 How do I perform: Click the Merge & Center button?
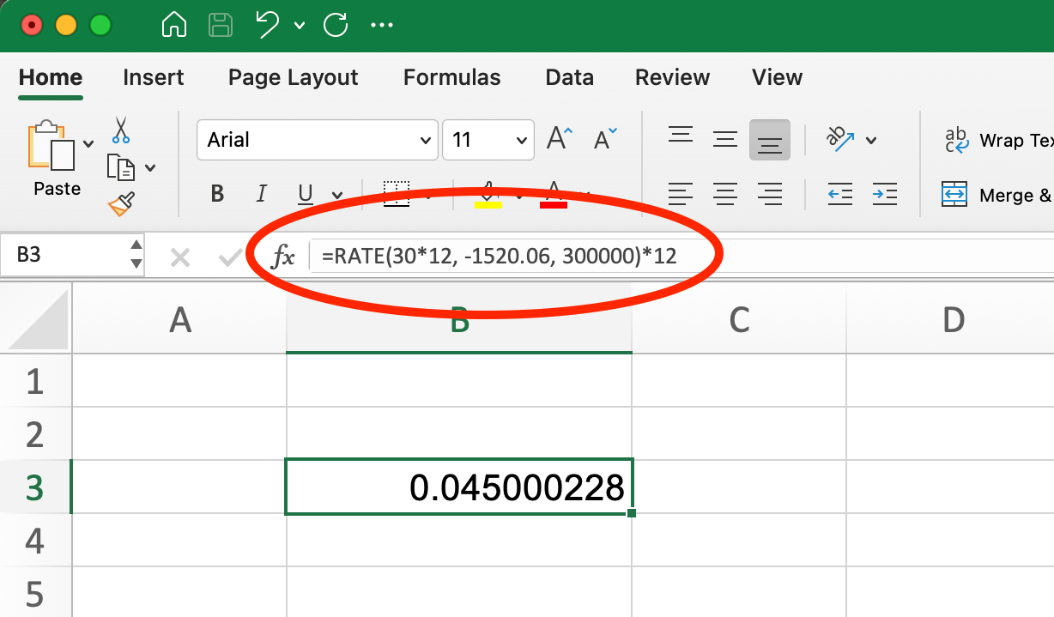coord(996,196)
